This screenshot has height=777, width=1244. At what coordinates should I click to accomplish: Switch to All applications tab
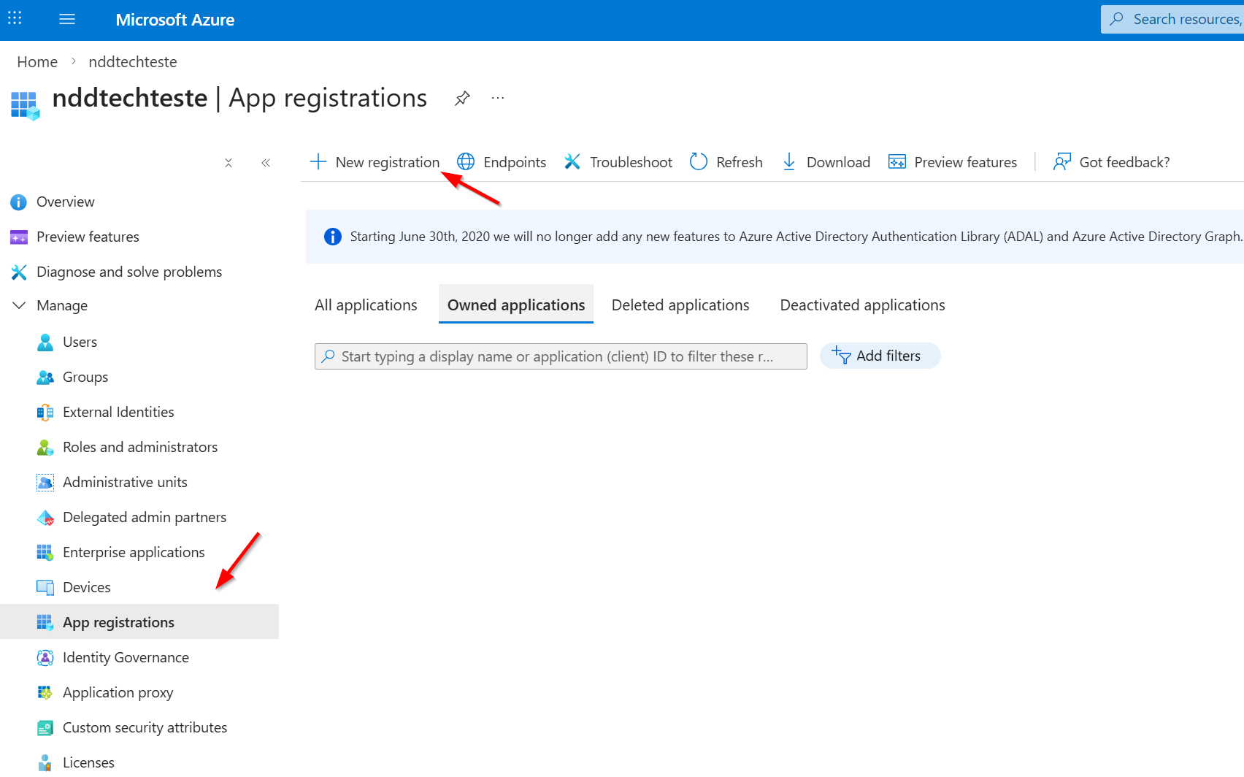(366, 305)
